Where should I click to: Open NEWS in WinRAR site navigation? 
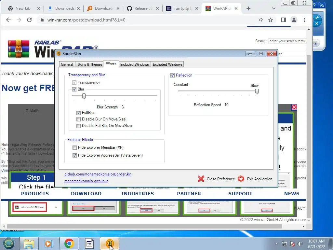[292, 194]
